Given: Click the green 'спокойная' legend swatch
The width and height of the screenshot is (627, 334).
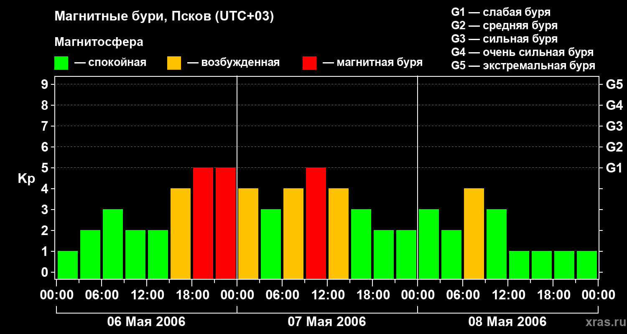Looking at the screenshot, I should coord(61,63).
